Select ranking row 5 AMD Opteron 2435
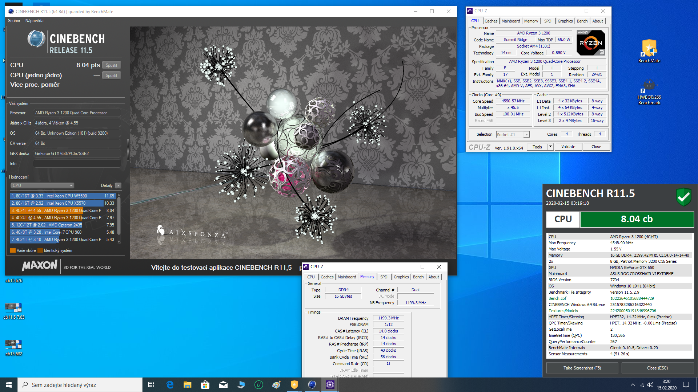 coord(63,225)
